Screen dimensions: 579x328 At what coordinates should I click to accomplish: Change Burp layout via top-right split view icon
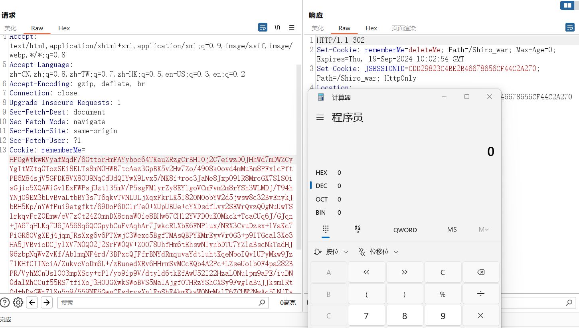(567, 5)
